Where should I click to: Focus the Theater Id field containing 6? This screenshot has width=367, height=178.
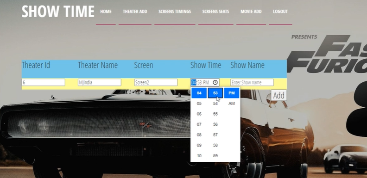tap(43, 82)
